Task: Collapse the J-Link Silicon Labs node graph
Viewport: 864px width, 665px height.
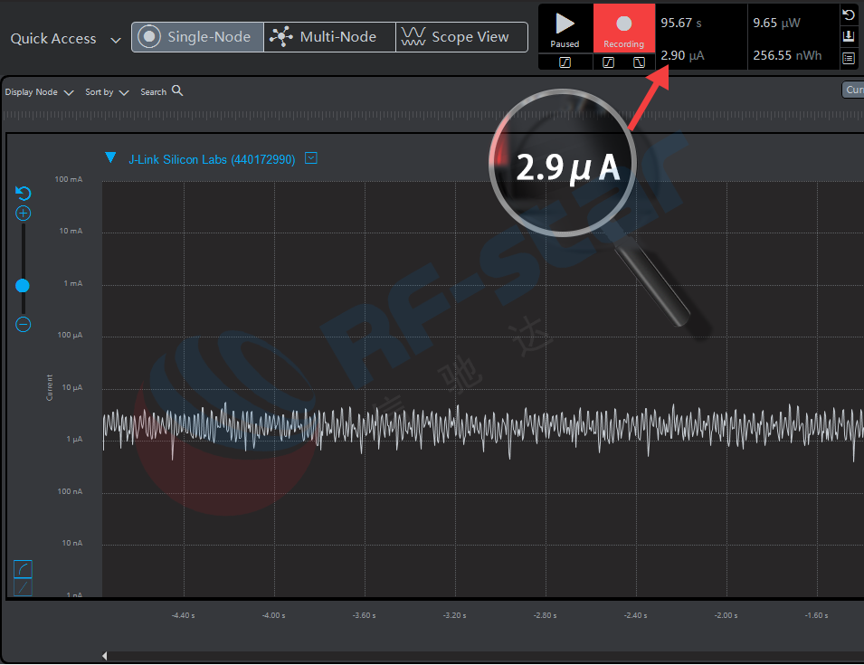Action: (110, 158)
